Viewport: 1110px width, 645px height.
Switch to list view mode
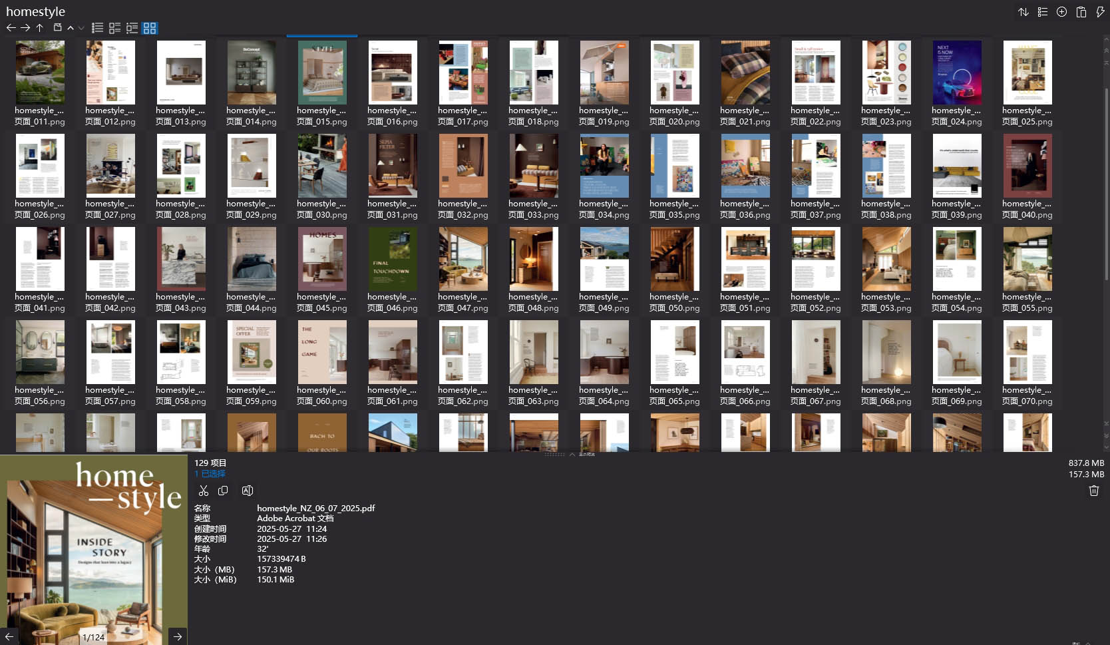click(x=97, y=27)
